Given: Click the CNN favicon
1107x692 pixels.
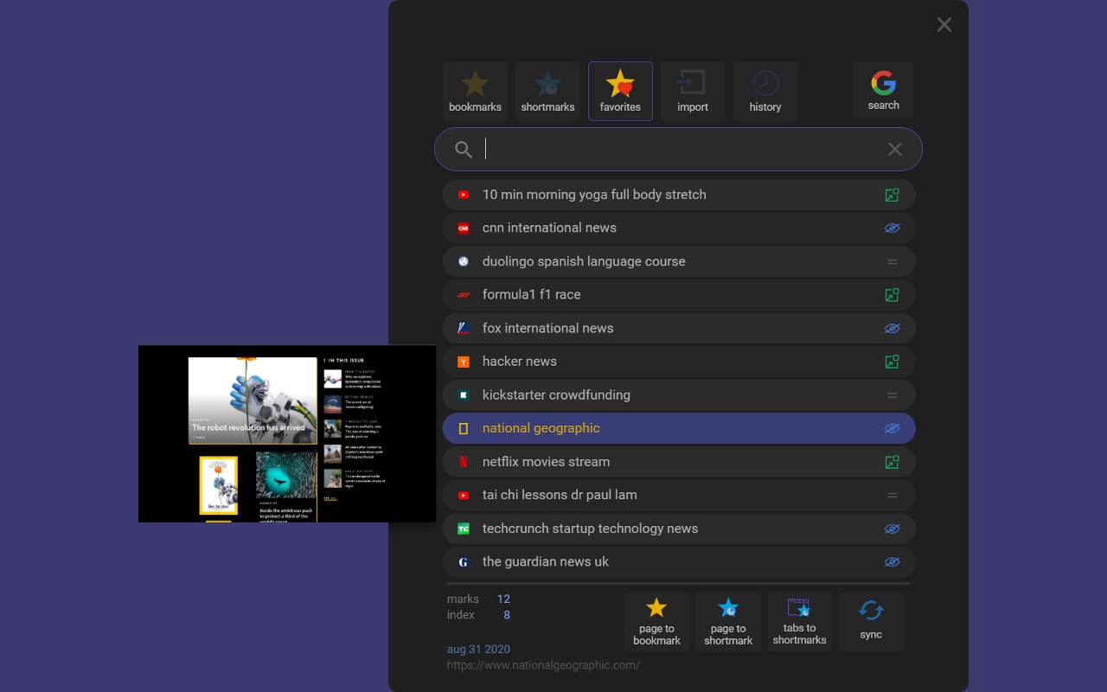Looking at the screenshot, I should point(464,228).
